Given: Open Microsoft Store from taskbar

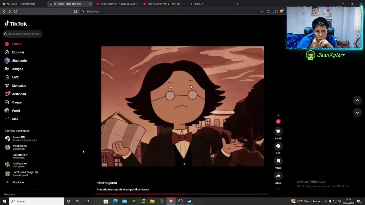Looking at the screenshot, I should point(106,201).
